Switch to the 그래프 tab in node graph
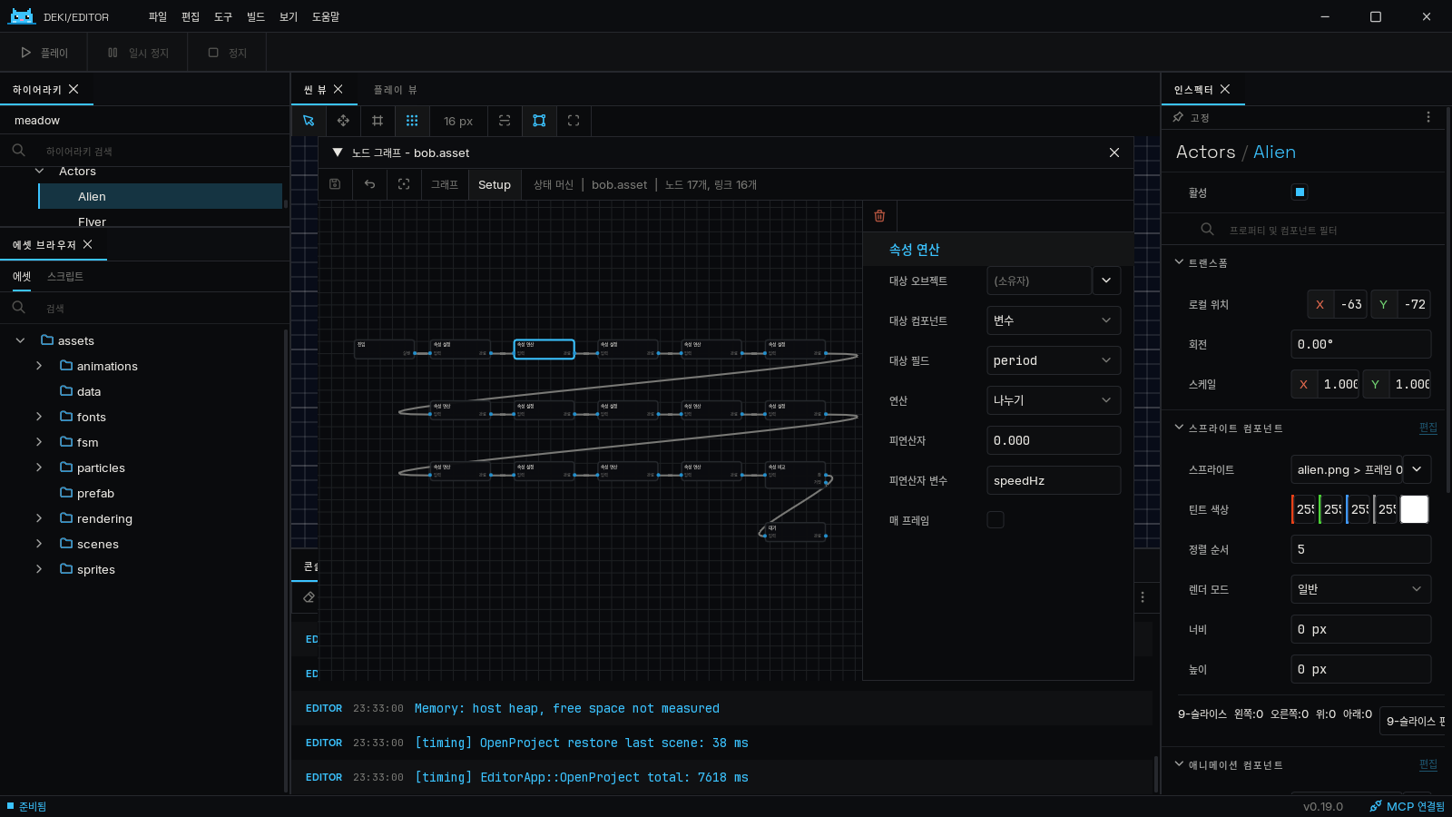 [x=445, y=184]
